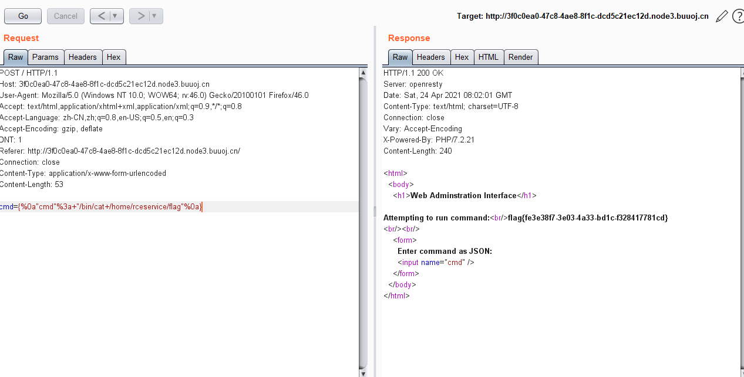Select the response HTML tab

488,57
